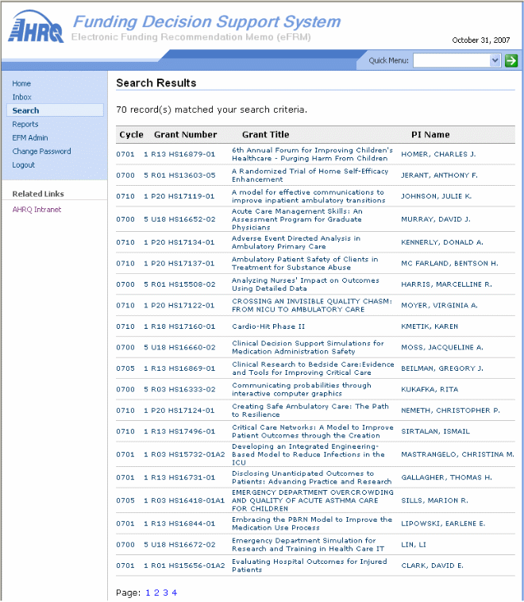Select PI name HOMER, CHARLES J.
This screenshot has height=602, width=524.
[438, 154]
